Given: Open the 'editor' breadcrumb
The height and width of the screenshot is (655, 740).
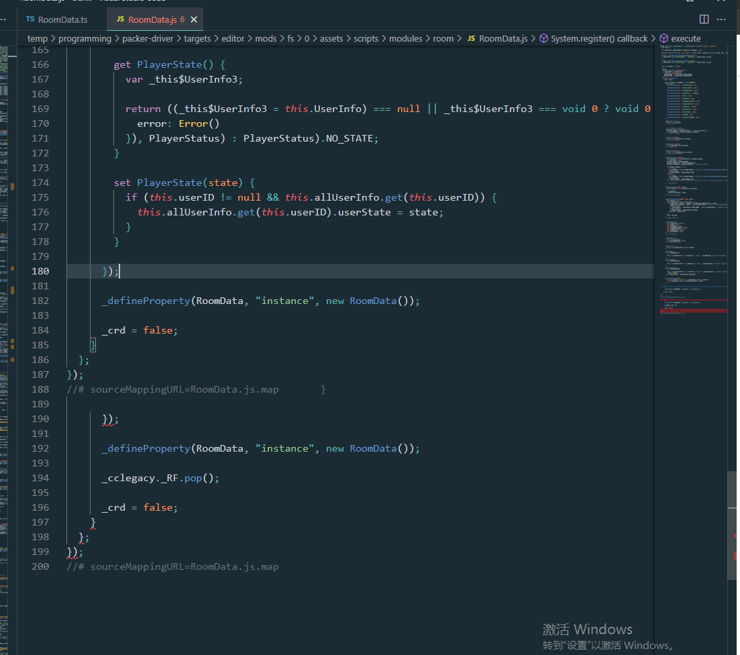Looking at the screenshot, I should tap(233, 38).
